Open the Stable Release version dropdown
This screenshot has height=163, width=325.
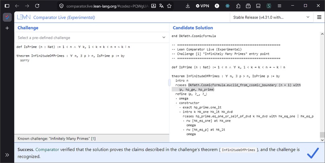click(x=271, y=17)
